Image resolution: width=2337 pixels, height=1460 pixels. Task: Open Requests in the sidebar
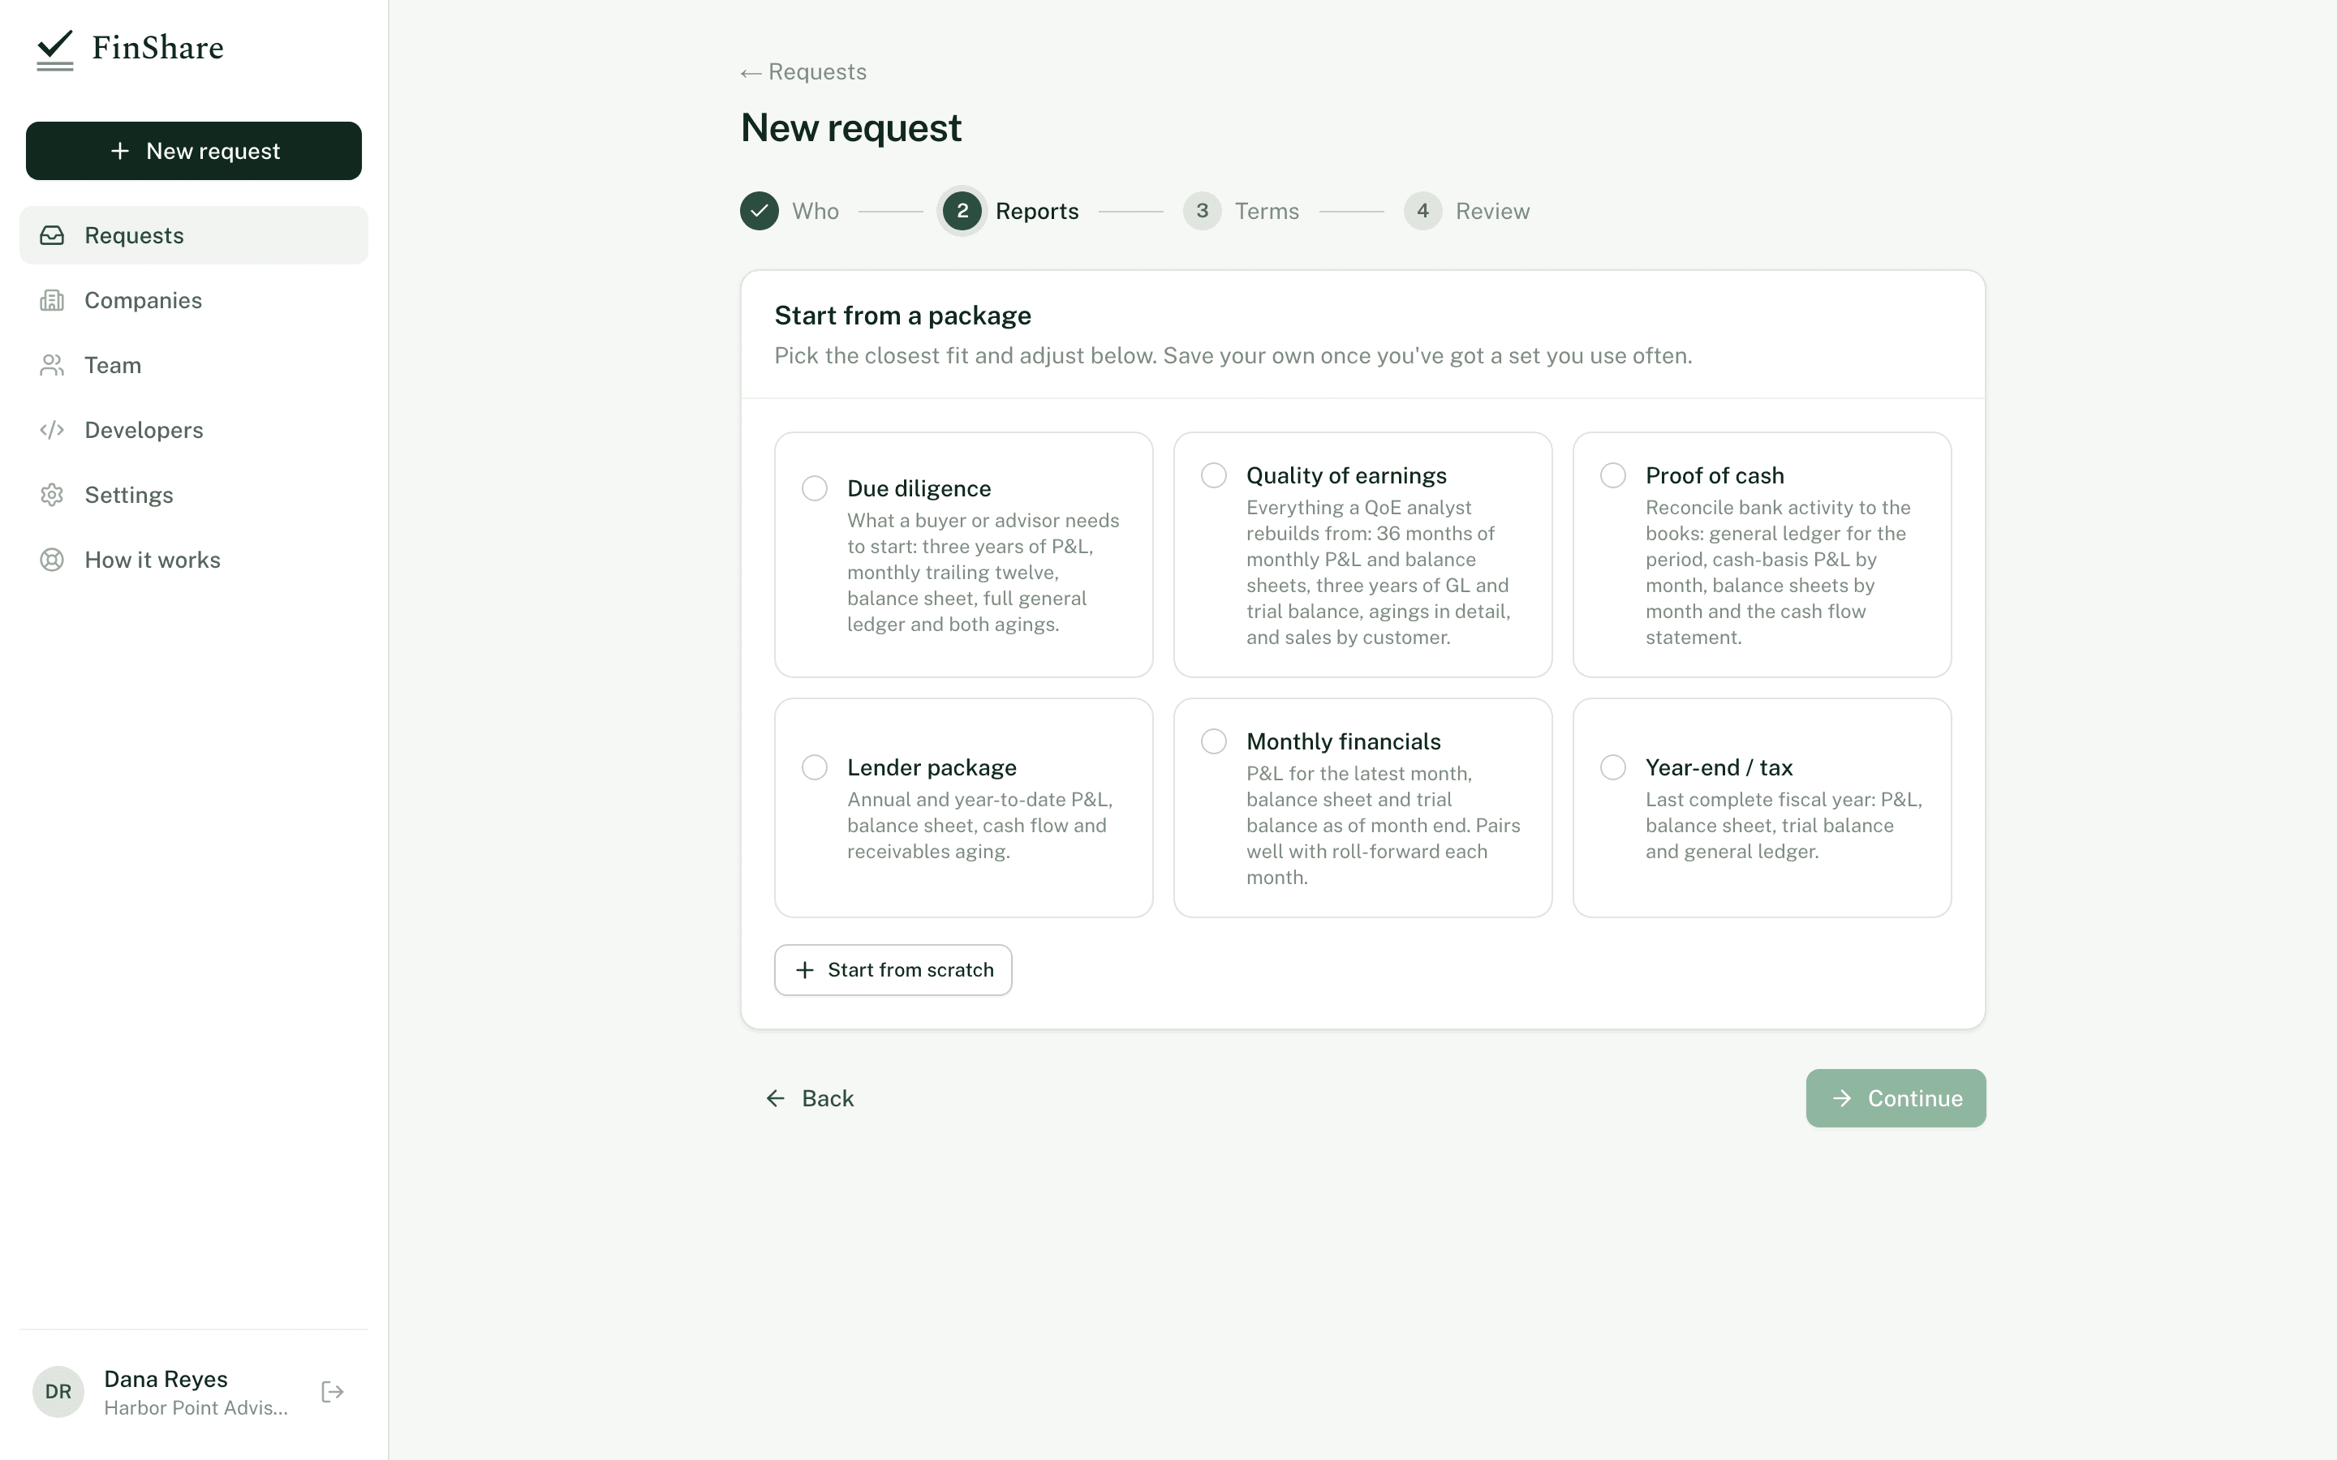(x=194, y=235)
